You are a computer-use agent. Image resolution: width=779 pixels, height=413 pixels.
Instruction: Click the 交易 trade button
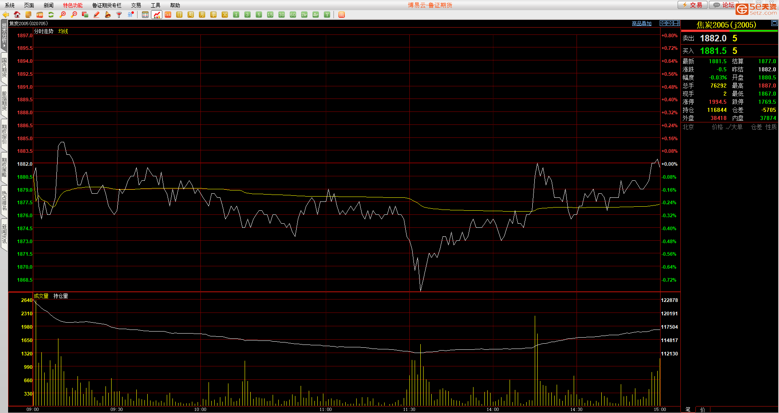[x=693, y=5]
